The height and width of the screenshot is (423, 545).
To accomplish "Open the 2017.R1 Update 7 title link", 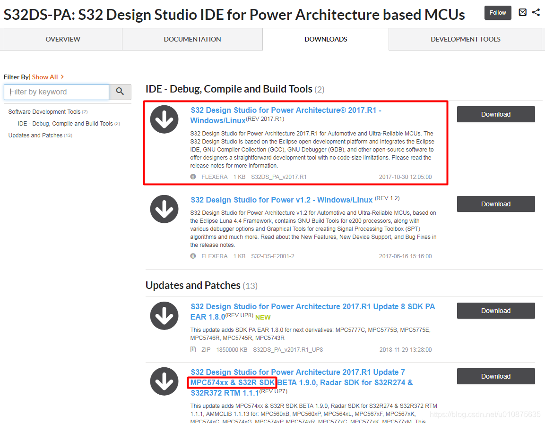I will 302,382.
